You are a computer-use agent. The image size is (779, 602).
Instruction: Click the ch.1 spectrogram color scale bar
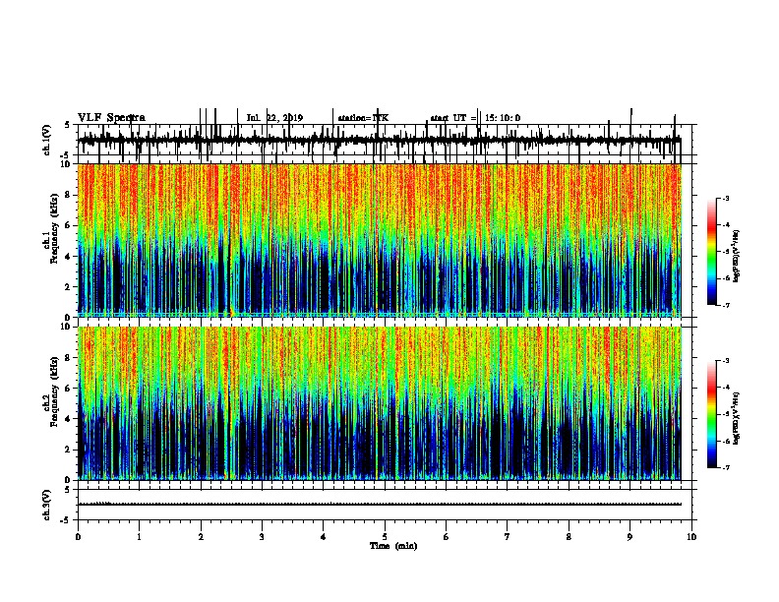(x=712, y=252)
